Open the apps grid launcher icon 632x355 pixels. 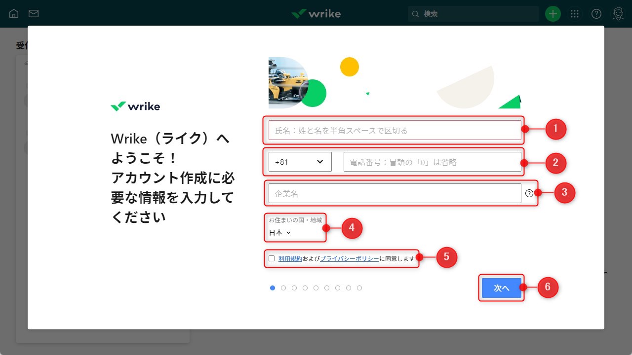(x=574, y=14)
